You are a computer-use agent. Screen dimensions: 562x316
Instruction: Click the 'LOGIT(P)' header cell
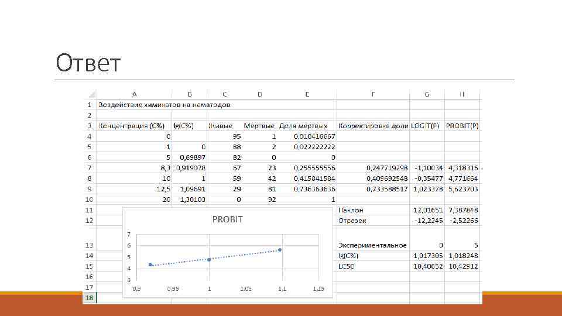click(x=427, y=126)
